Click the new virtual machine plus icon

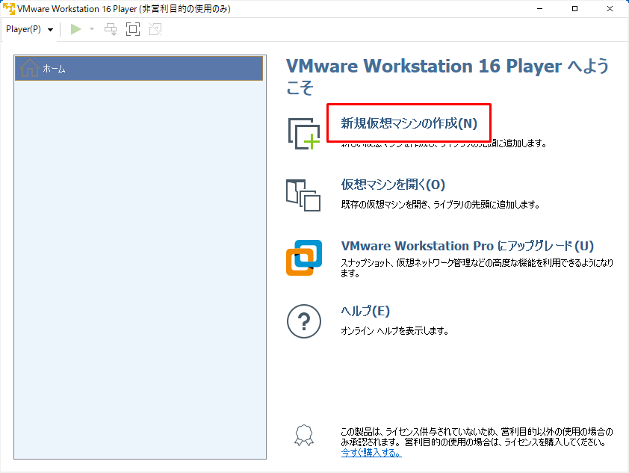click(x=303, y=134)
